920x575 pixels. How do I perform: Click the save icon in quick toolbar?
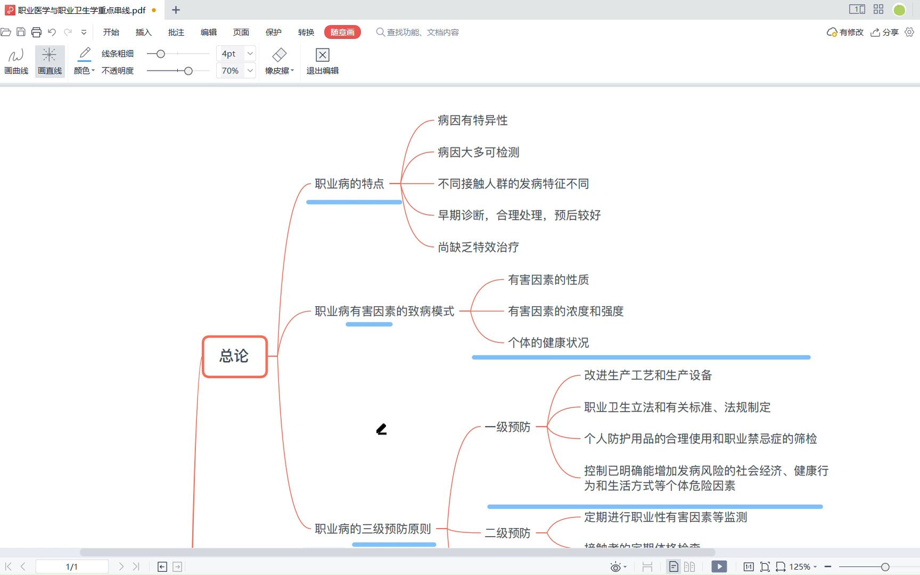click(21, 32)
